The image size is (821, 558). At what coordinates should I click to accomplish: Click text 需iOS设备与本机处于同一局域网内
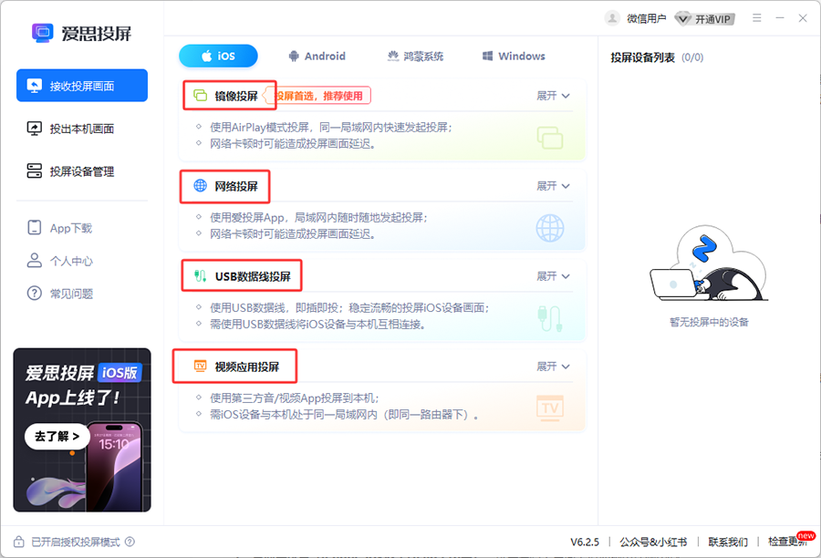tap(293, 415)
